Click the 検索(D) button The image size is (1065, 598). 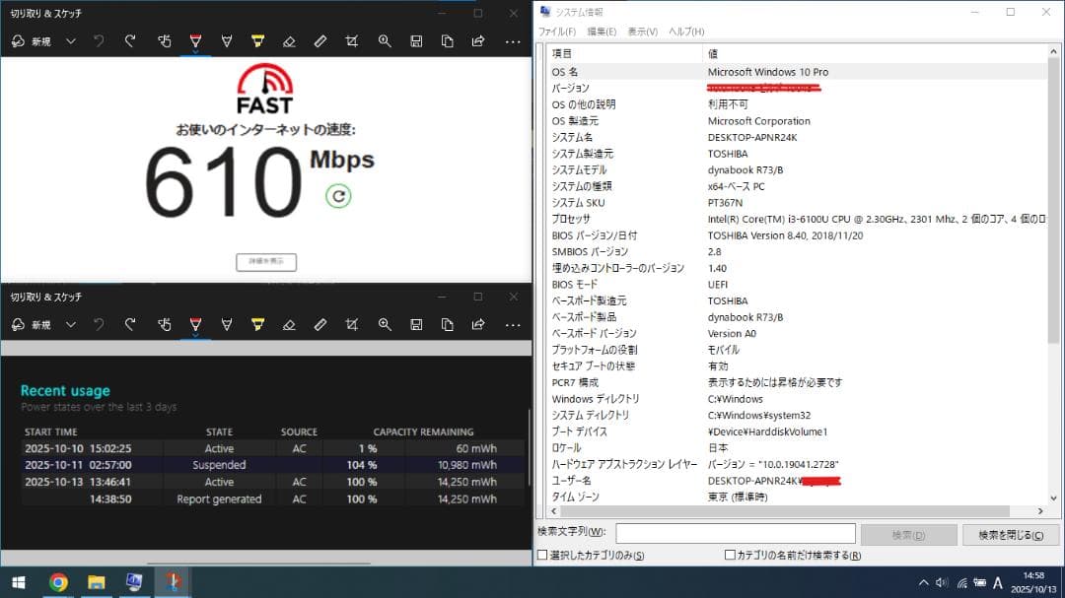(x=909, y=535)
